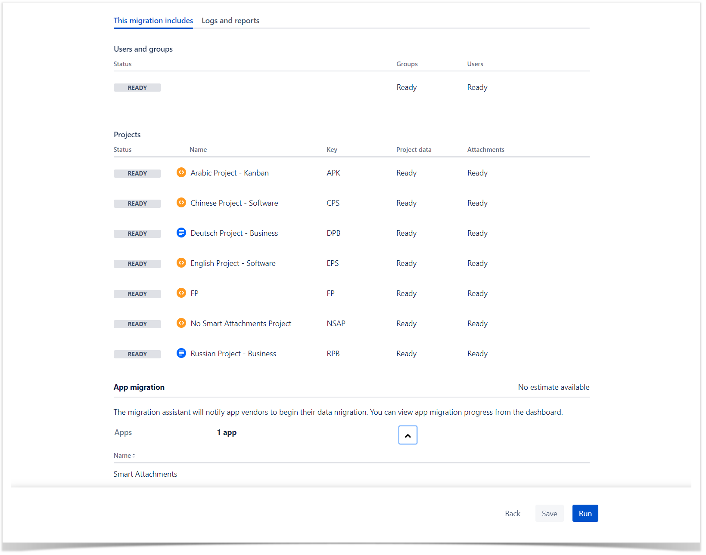Go Back to the previous step
Viewport: 706px width, 555px height.
click(512, 513)
